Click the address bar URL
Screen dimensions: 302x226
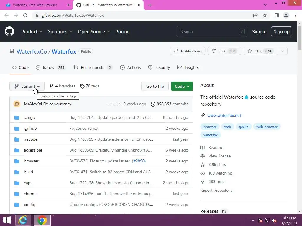(x=73, y=15)
